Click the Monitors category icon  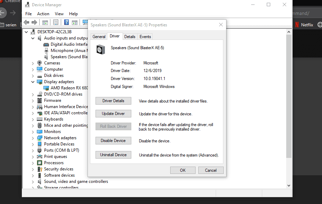click(x=40, y=132)
